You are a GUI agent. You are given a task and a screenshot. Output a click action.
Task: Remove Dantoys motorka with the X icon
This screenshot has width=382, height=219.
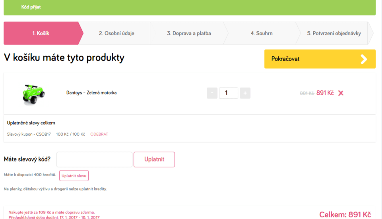341,93
